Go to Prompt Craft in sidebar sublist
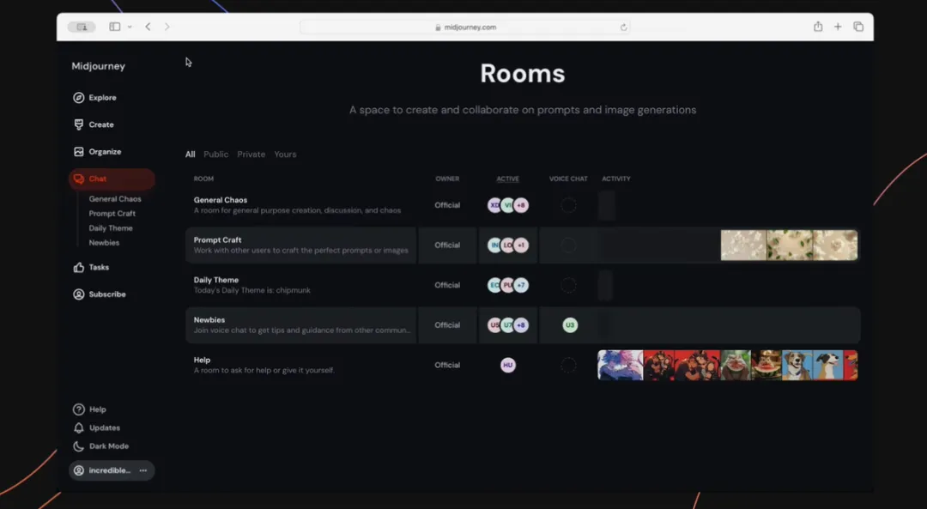The height and width of the screenshot is (509, 927). pos(112,214)
